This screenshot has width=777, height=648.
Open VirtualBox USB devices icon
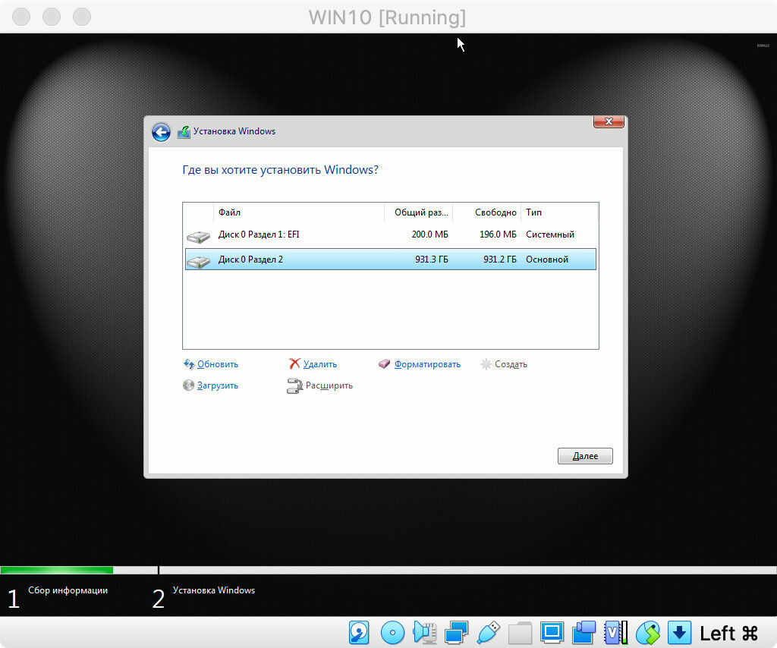(489, 633)
